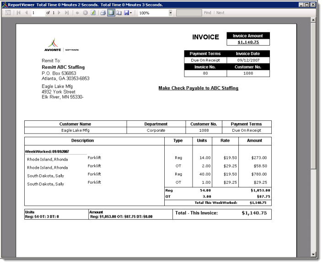Image resolution: width=323 pixels, height=264 pixels.
Task: Click the scrollbar up arrow
Action: [x=313, y=20]
